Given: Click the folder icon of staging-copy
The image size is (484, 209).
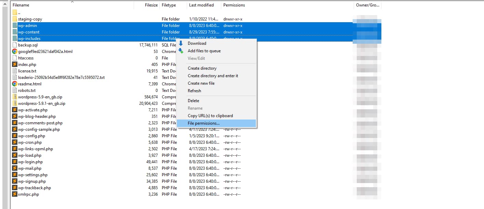Looking at the screenshot, I should click(14, 19).
